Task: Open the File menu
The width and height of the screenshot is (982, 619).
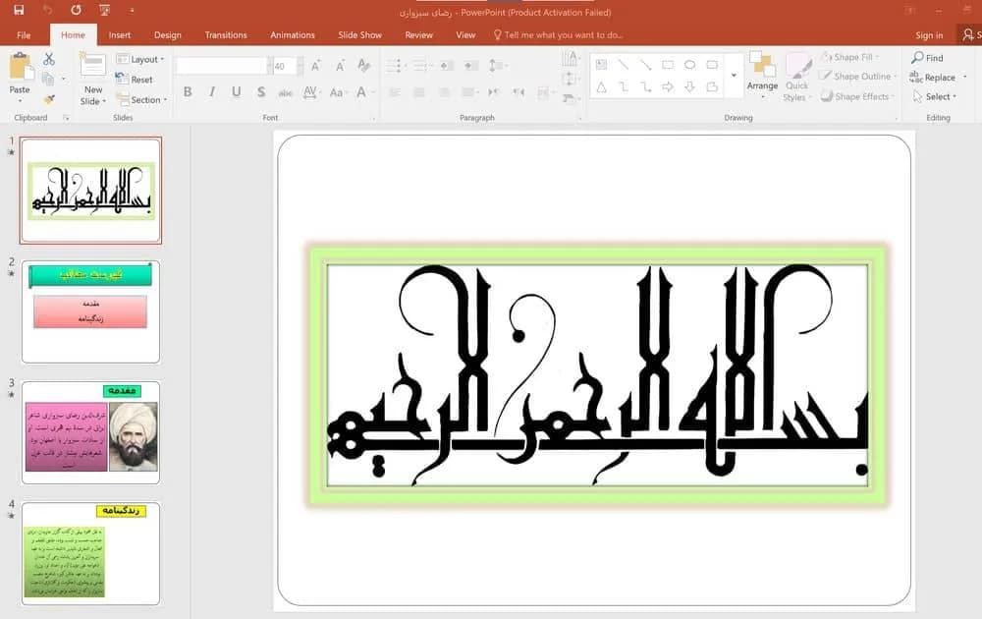Action: [x=24, y=35]
